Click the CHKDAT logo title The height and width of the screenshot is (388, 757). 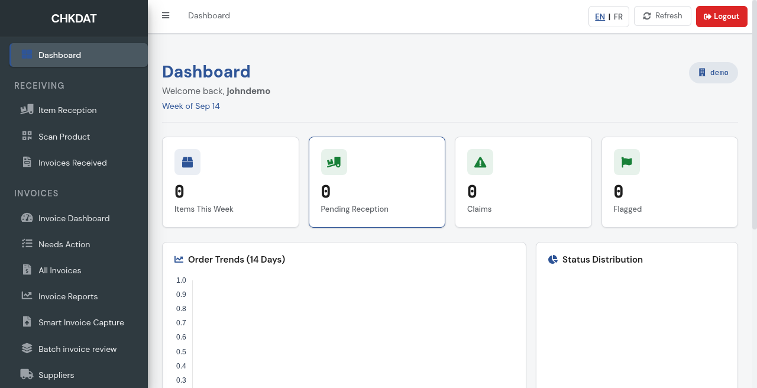click(x=74, y=18)
